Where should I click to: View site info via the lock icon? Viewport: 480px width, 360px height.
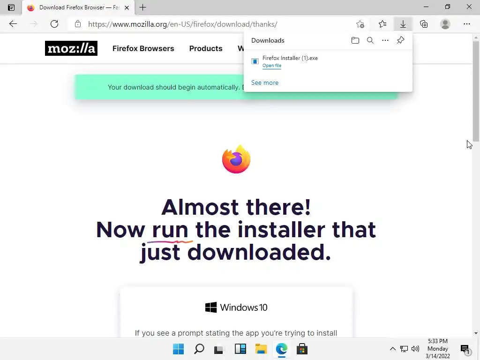(78, 24)
